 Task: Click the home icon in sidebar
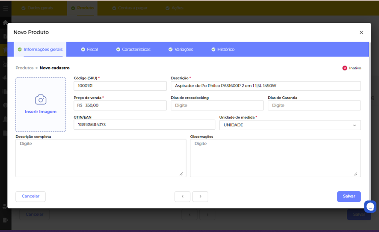[5, 22]
